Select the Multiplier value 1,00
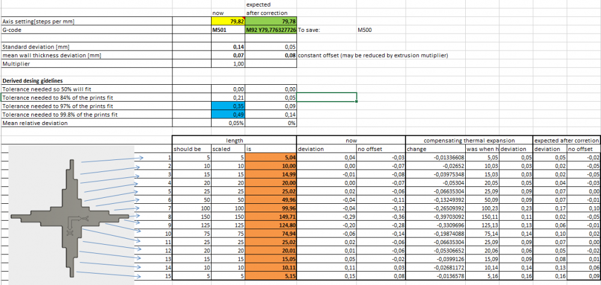The width and height of the screenshot is (601, 285). click(228, 64)
